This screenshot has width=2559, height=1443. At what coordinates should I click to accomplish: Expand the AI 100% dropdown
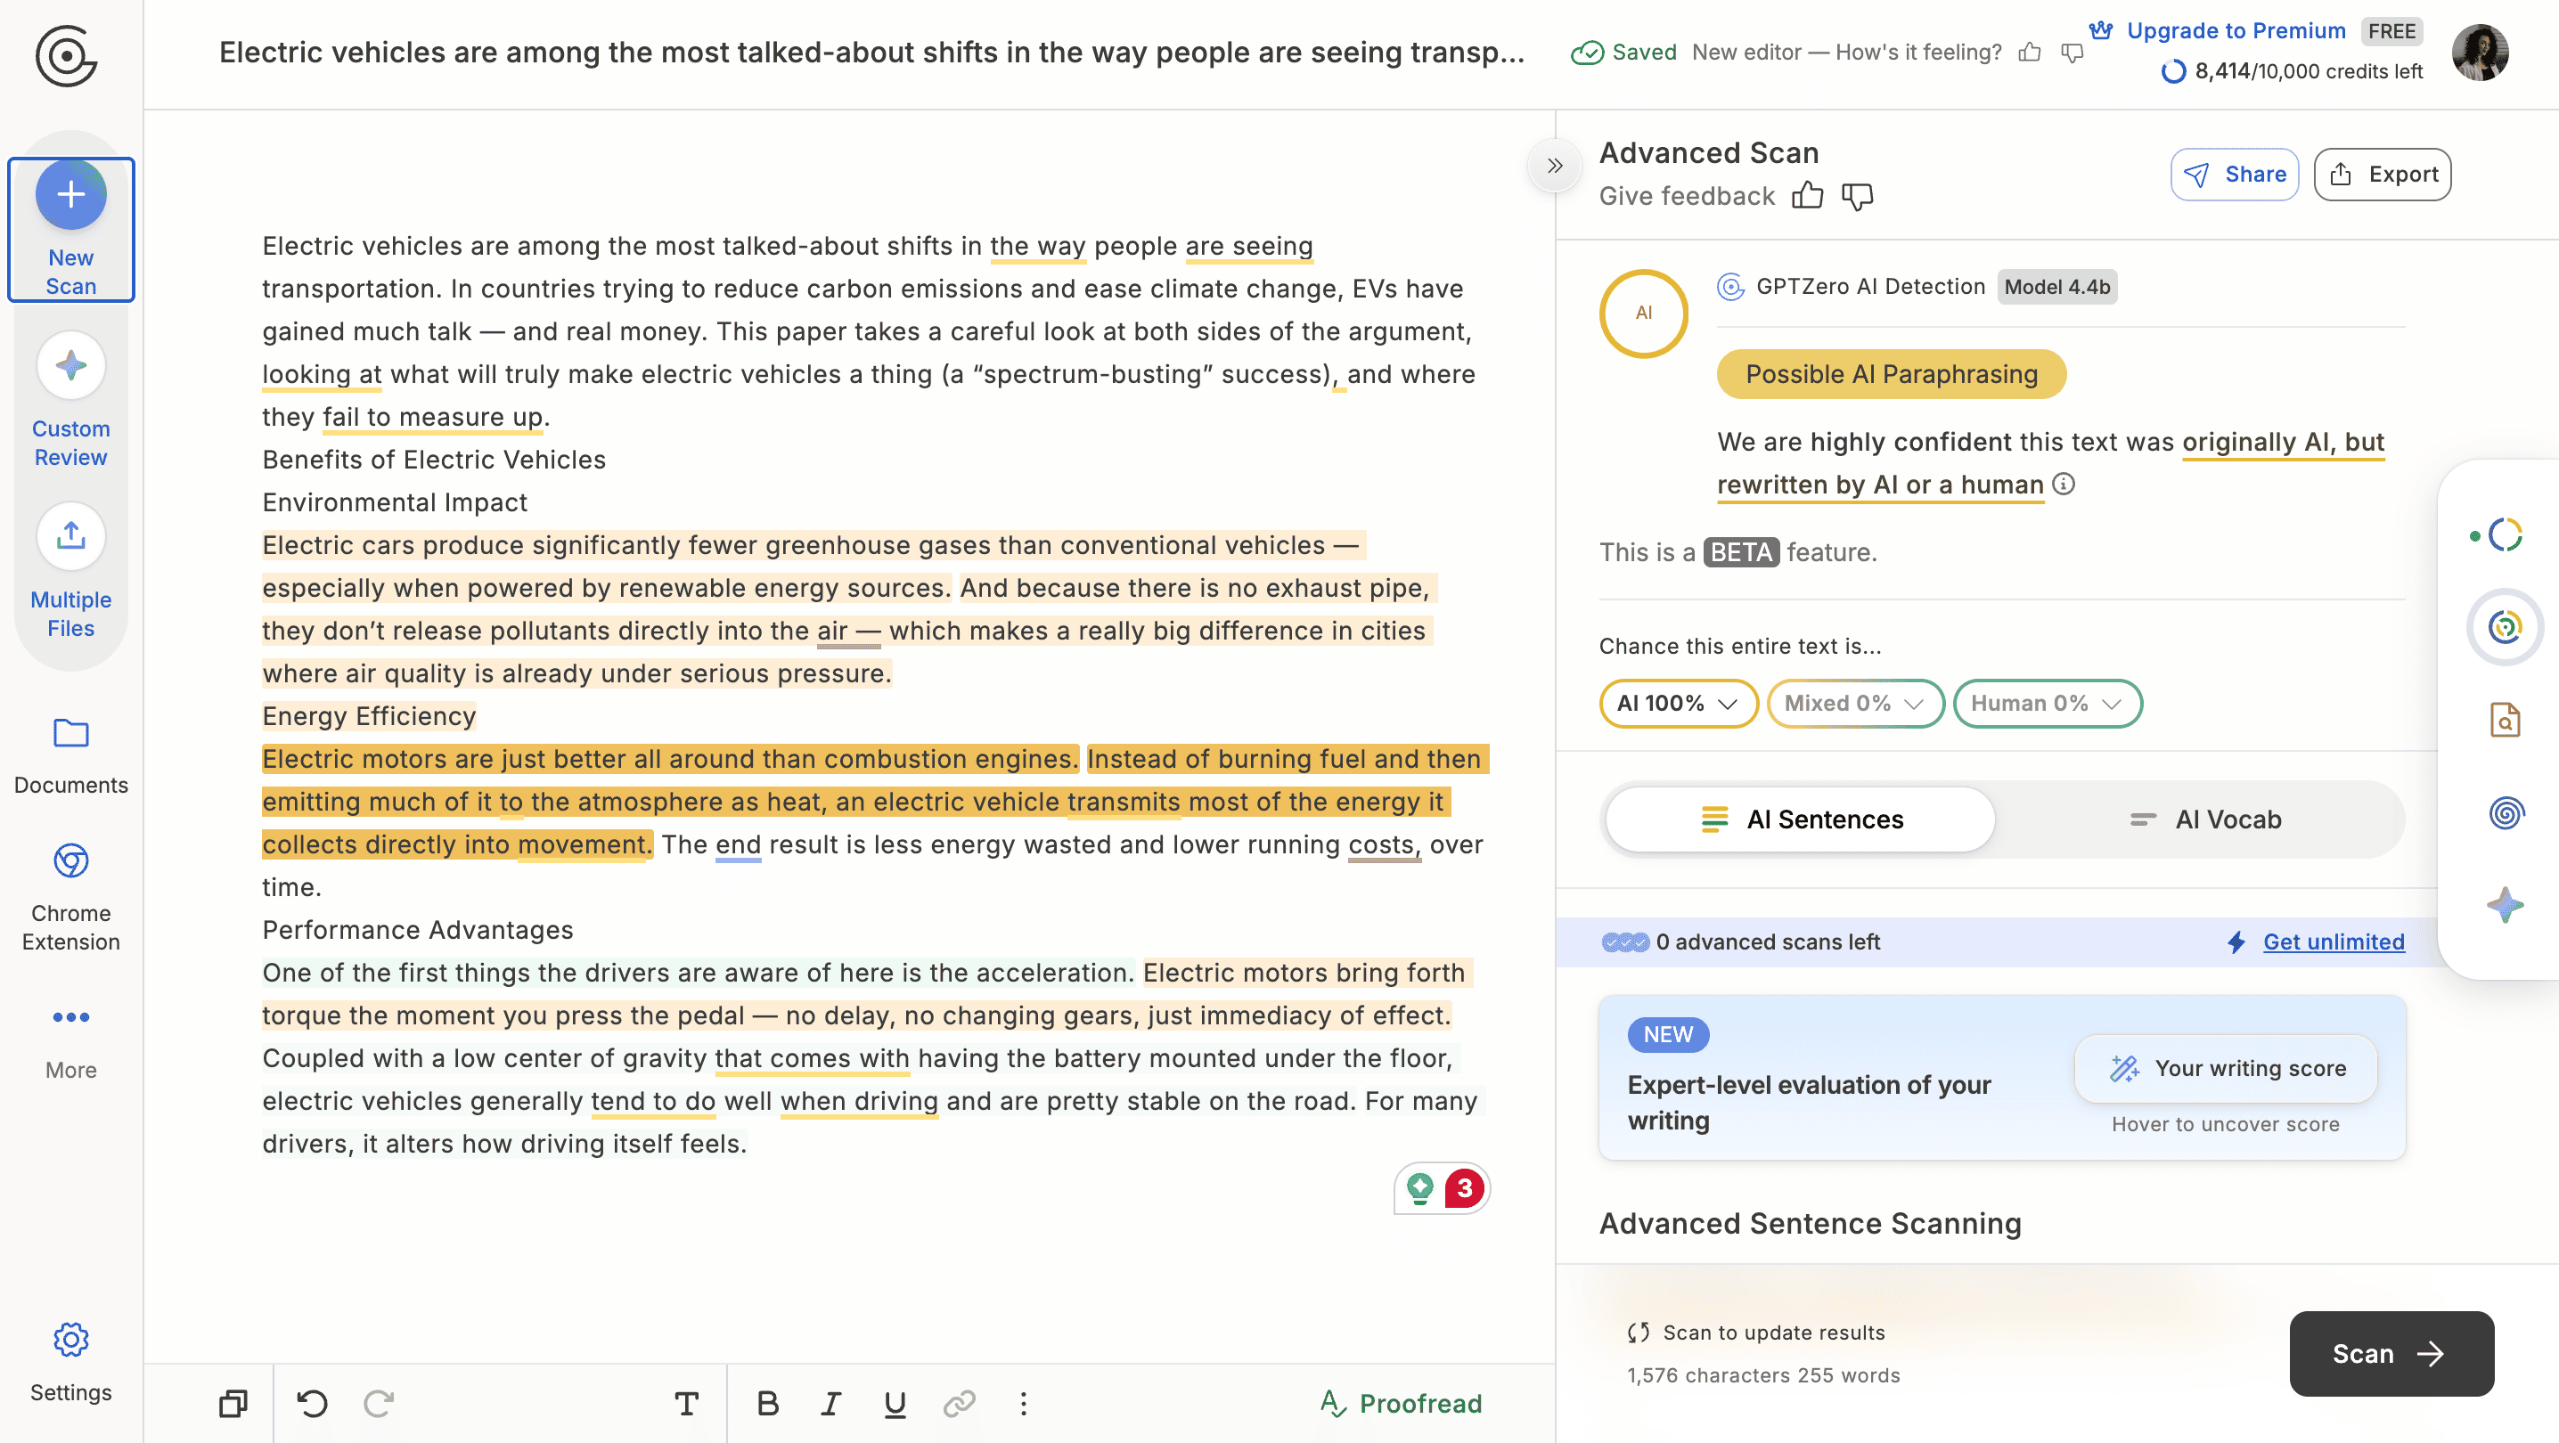(1677, 703)
